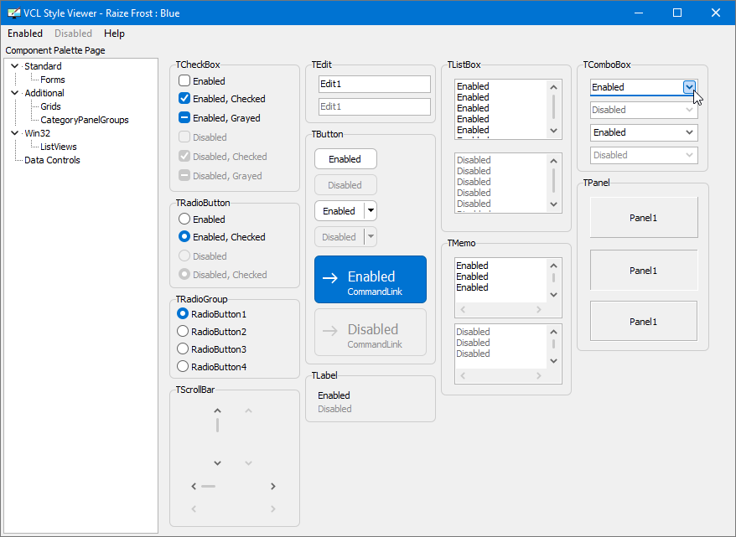
Task: Open the second Enabled combo box
Action: pos(644,132)
